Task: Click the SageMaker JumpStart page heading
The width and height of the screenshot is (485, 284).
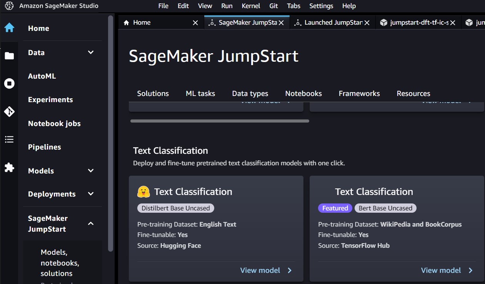Action: point(213,56)
